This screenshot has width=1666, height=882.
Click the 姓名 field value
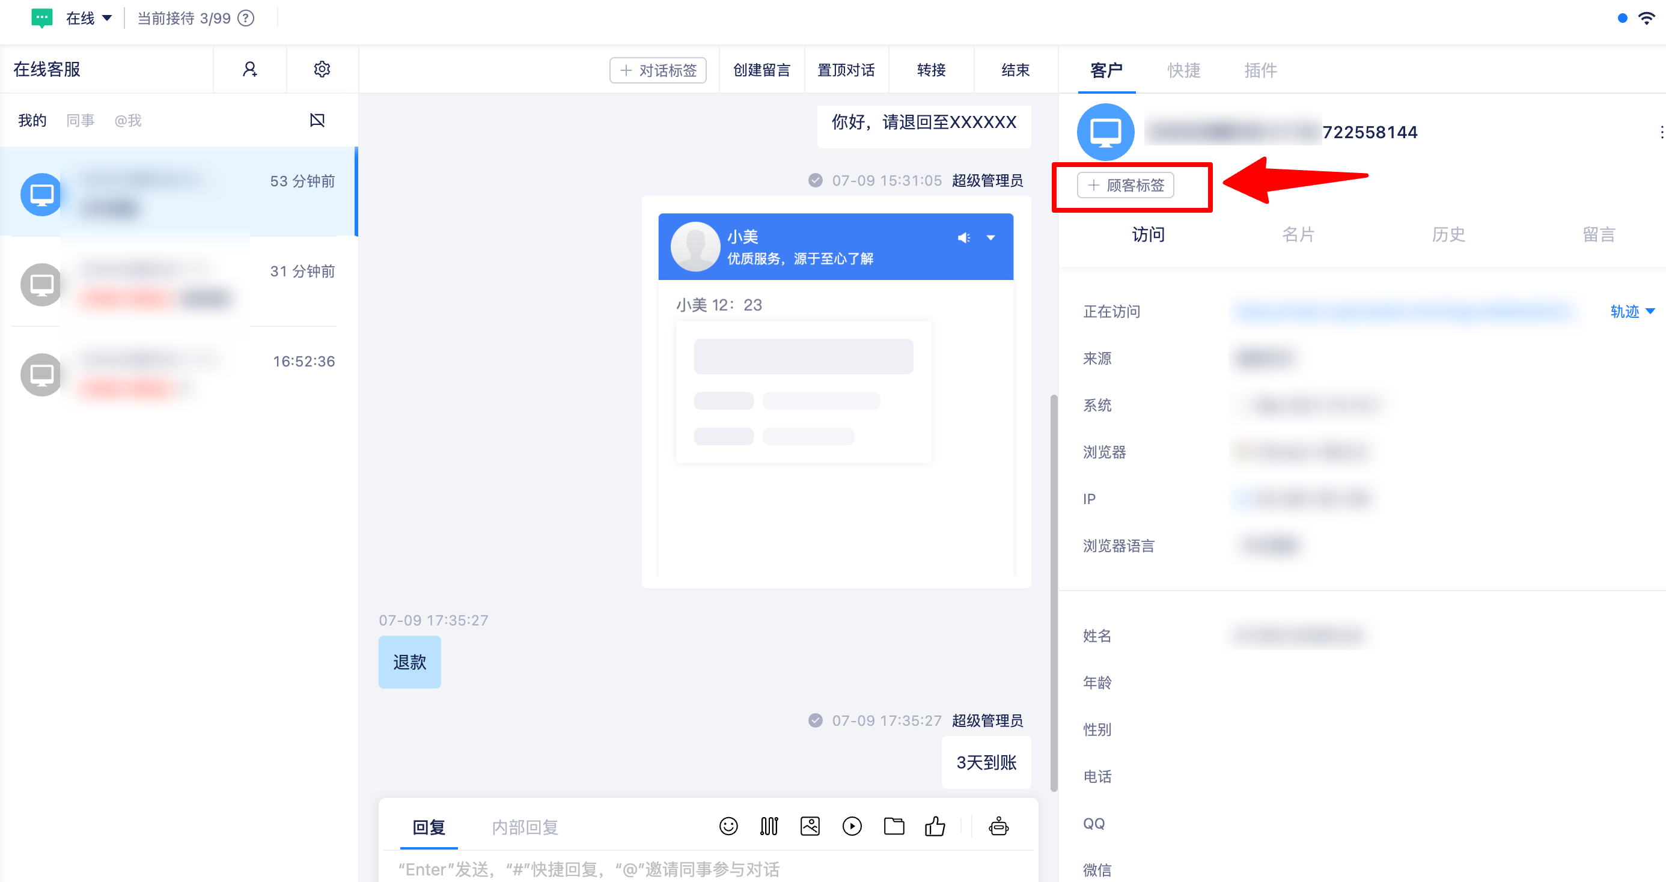click(1299, 636)
